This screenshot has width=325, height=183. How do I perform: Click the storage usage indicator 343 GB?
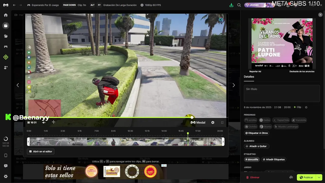click(x=6, y=142)
